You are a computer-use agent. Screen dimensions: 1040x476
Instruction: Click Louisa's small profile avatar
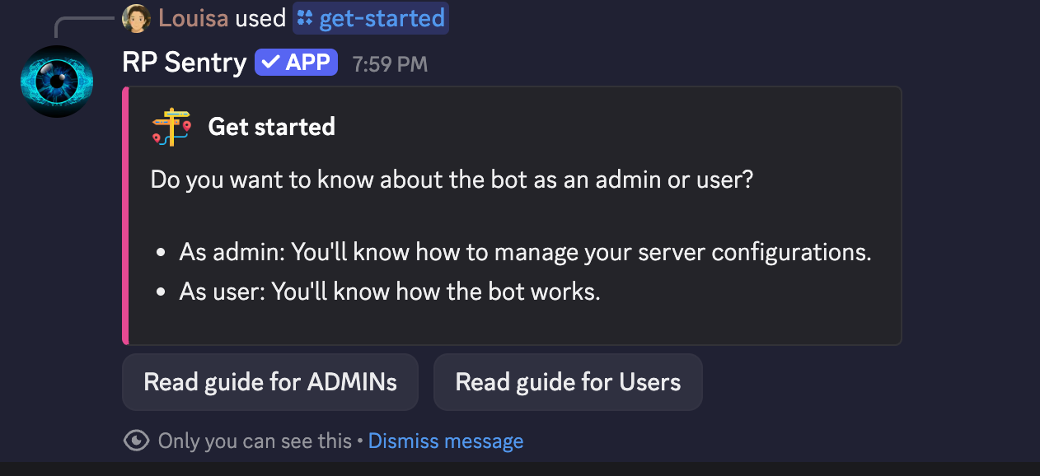point(136,18)
